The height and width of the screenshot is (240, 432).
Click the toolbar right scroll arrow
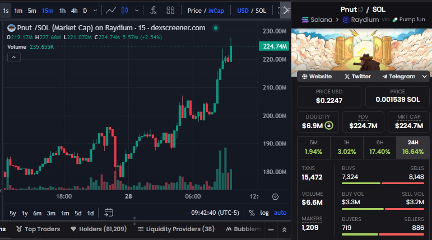point(286,11)
